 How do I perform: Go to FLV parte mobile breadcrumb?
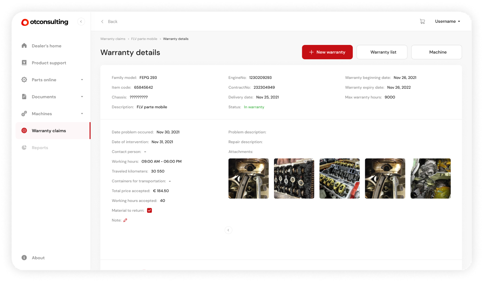[144, 39]
